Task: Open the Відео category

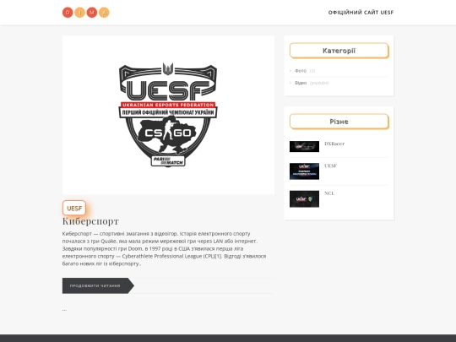Action: click(301, 83)
